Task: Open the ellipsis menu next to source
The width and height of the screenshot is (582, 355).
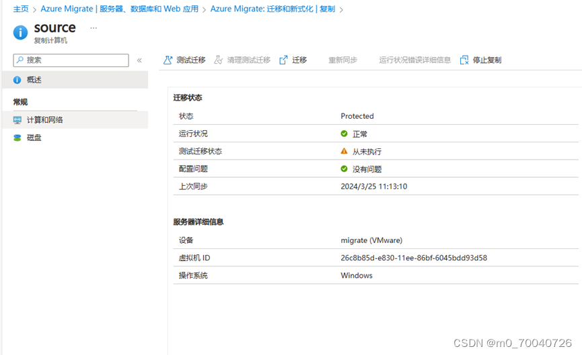Action: [x=94, y=28]
